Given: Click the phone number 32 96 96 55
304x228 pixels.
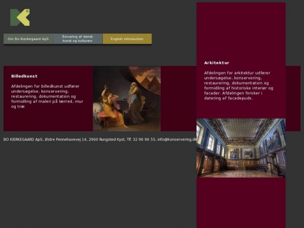Looking at the screenshot, I should 144,139.
